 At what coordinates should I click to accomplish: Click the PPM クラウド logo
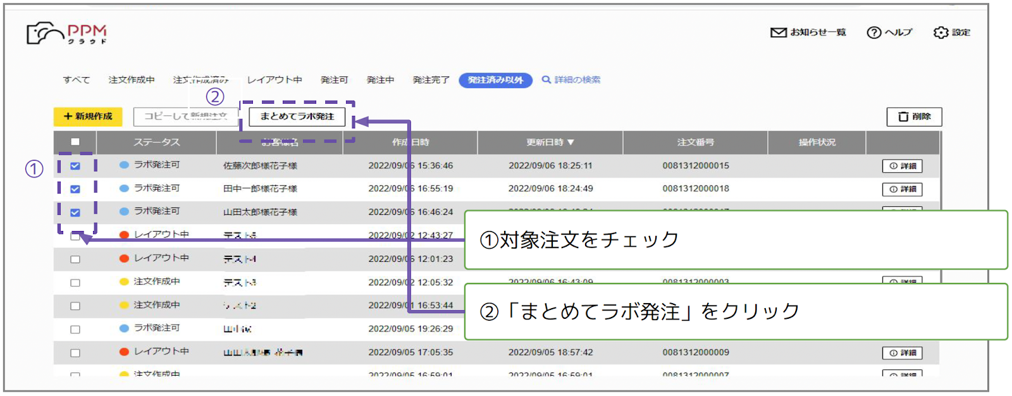pyautogui.click(x=67, y=34)
